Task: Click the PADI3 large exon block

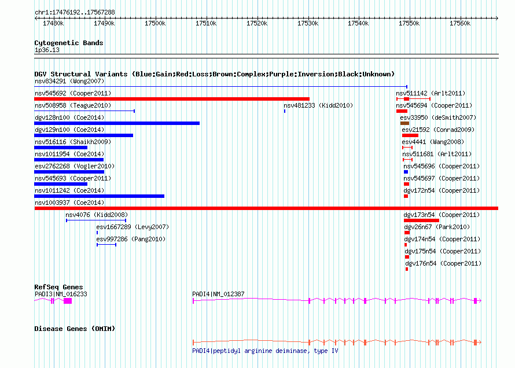Action: pos(68,301)
